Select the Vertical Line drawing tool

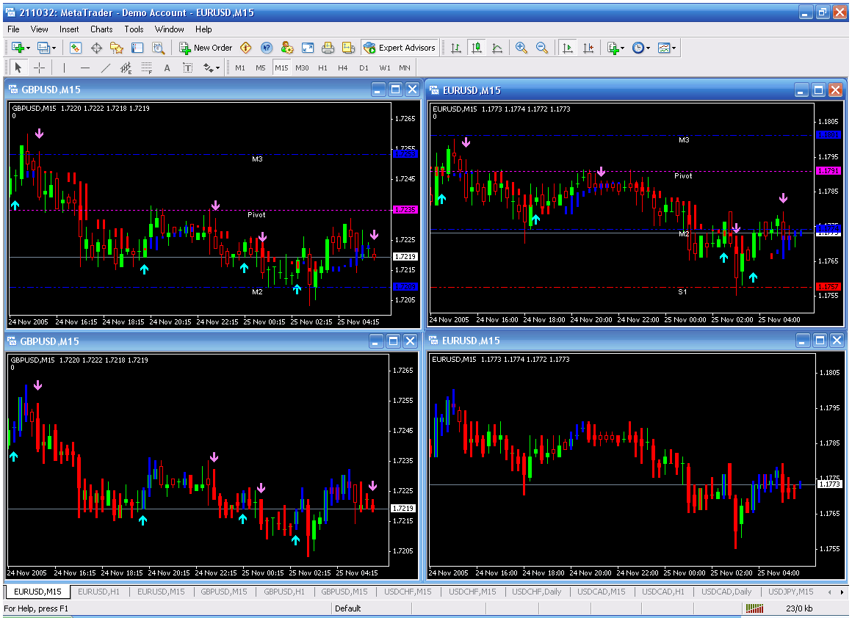pyautogui.click(x=64, y=68)
